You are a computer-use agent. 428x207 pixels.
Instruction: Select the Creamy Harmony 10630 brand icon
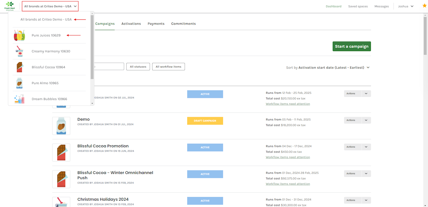tap(19, 51)
